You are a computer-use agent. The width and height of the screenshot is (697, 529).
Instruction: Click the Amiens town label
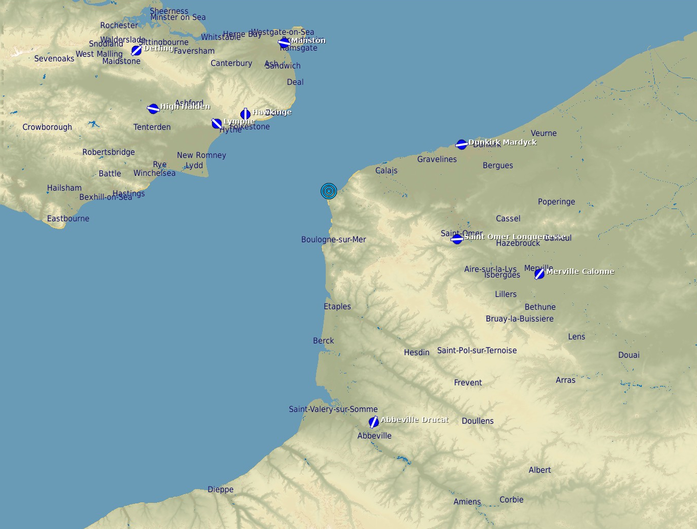[467, 502]
